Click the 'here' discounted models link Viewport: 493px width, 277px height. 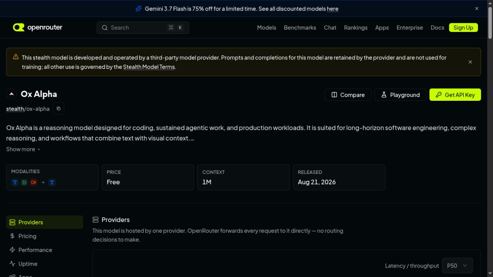(332, 9)
